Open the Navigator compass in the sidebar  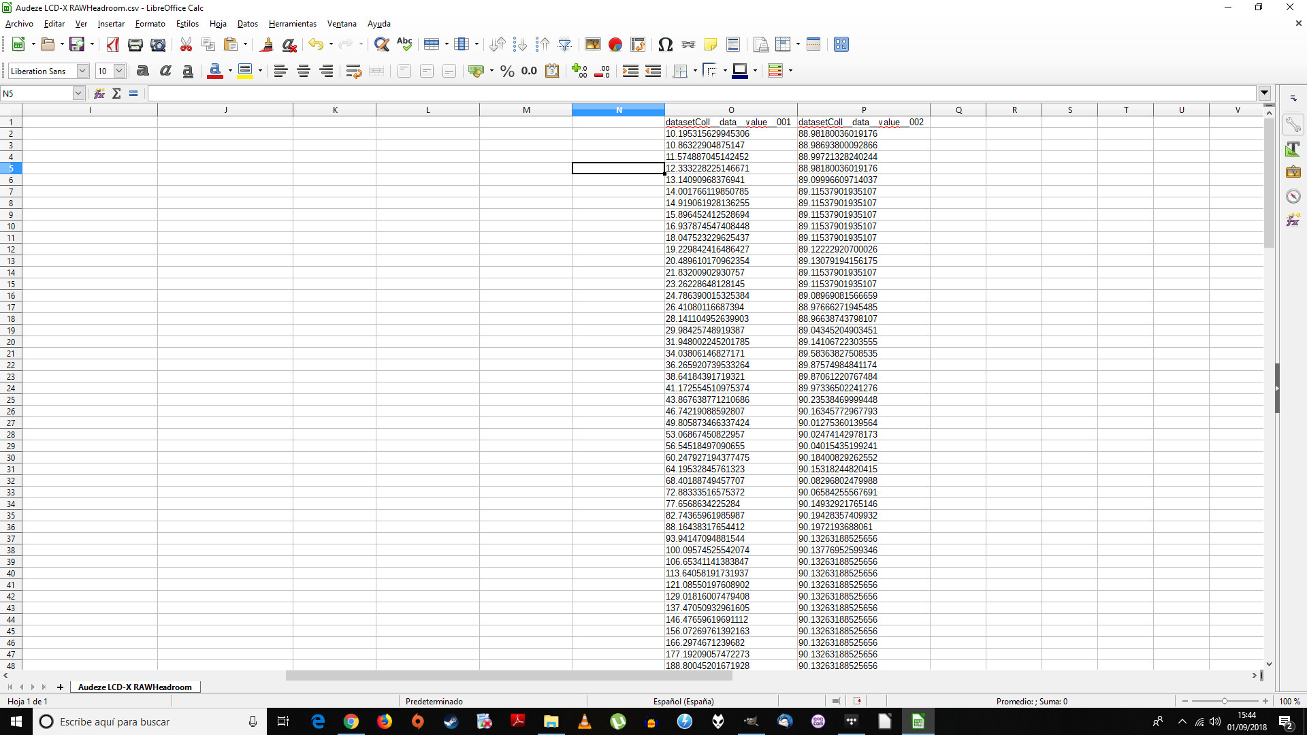(1293, 197)
